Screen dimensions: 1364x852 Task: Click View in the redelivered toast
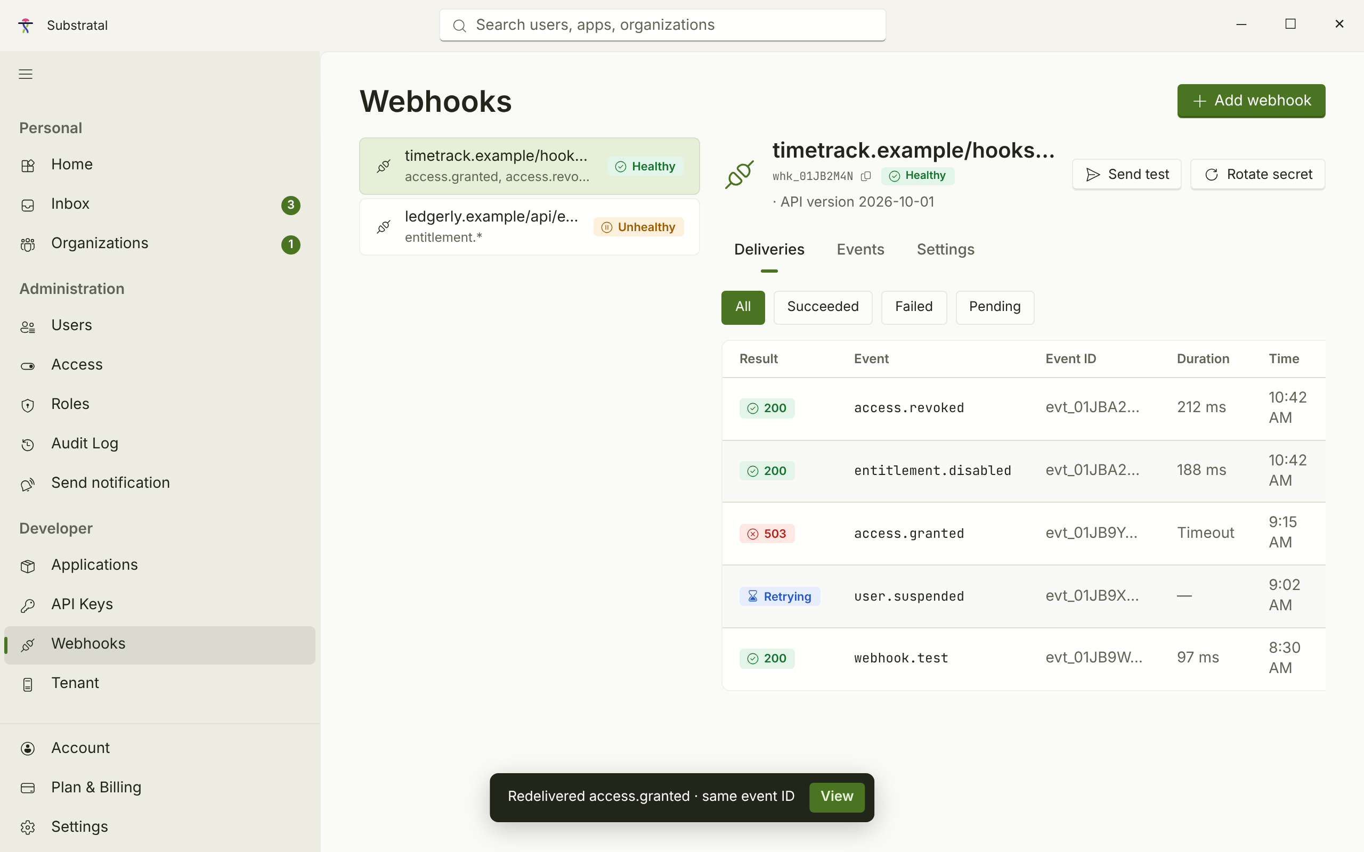click(x=837, y=797)
